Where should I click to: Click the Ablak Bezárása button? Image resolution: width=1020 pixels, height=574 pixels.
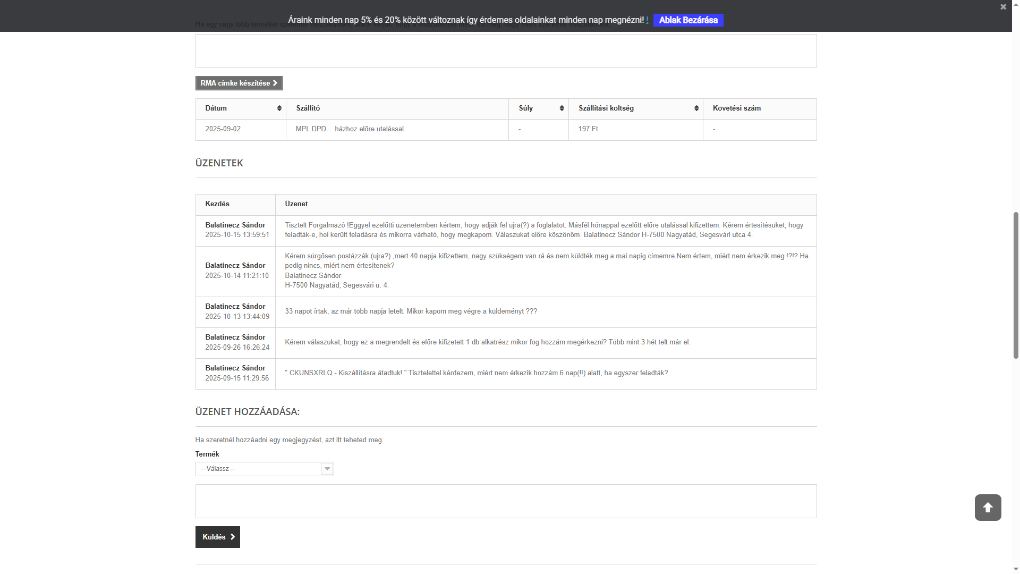(688, 20)
